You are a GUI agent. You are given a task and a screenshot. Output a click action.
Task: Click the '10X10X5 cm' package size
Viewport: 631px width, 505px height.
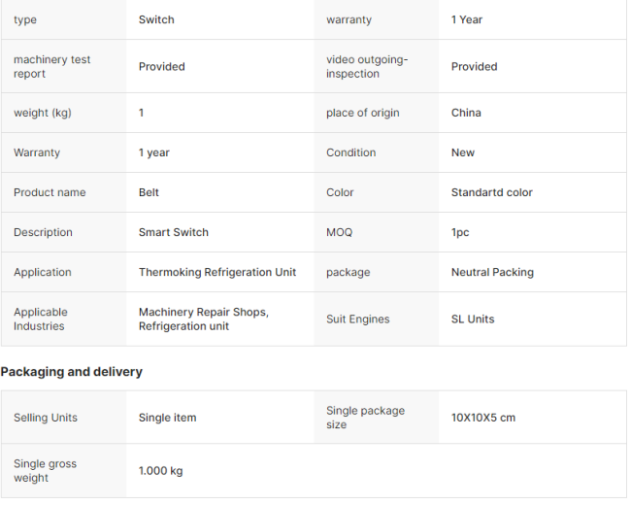tap(483, 418)
